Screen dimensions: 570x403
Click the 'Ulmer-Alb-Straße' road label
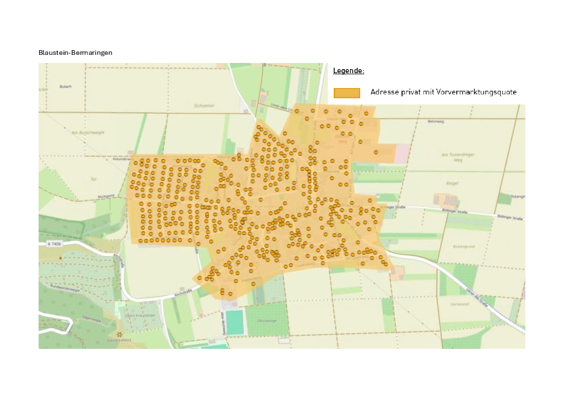click(477, 298)
